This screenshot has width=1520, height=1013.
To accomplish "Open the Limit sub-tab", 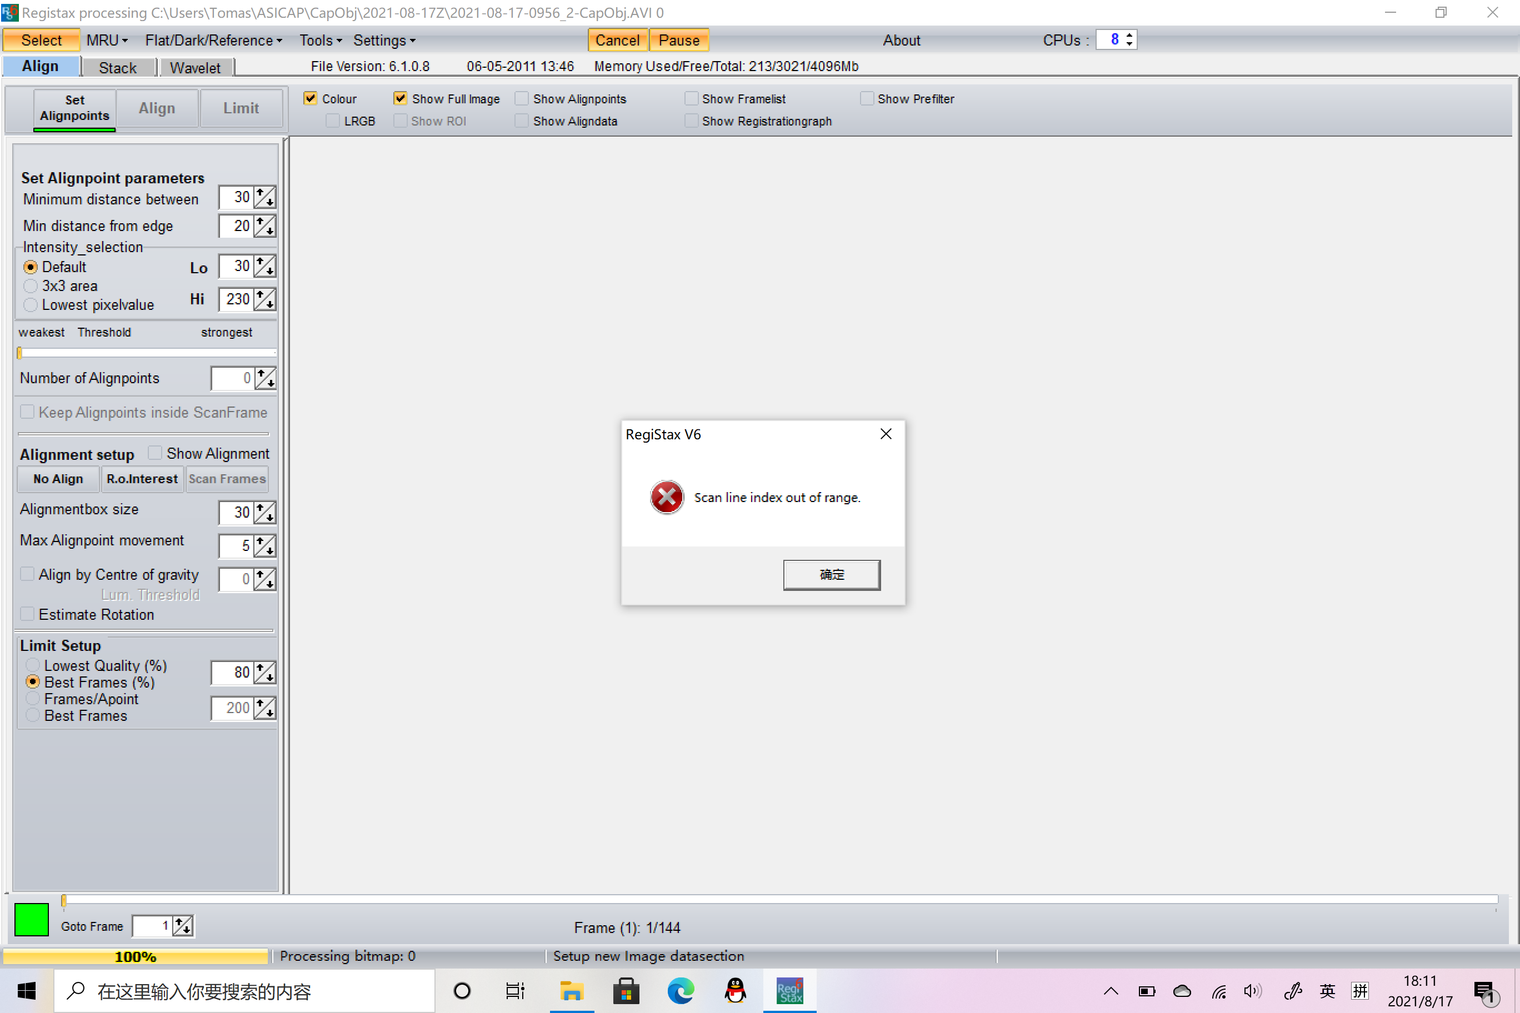I will point(241,108).
